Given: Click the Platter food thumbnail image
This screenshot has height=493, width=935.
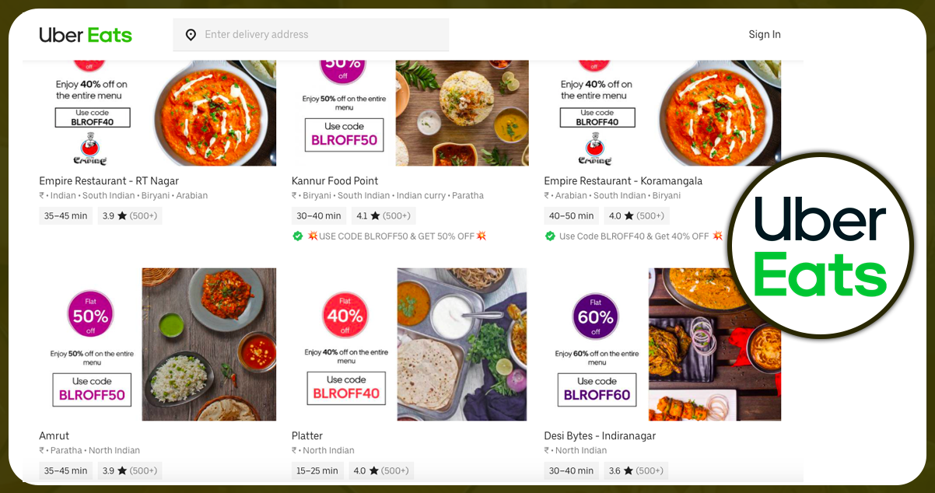Looking at the screenshot, I should pyautogui.click(x=462, y=344).
